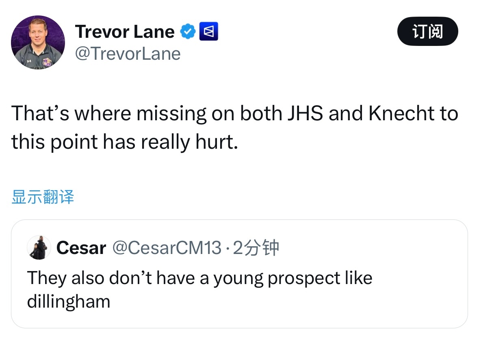Screen dimensions: 479x358
Task: Open Trevor Lane's profile avatar
Action: pyautogui.click(x=38, y=42)
